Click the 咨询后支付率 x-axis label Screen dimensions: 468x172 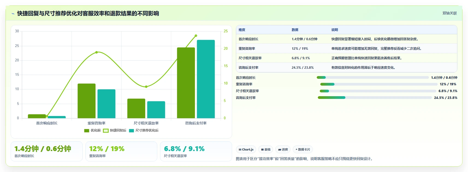196,123
